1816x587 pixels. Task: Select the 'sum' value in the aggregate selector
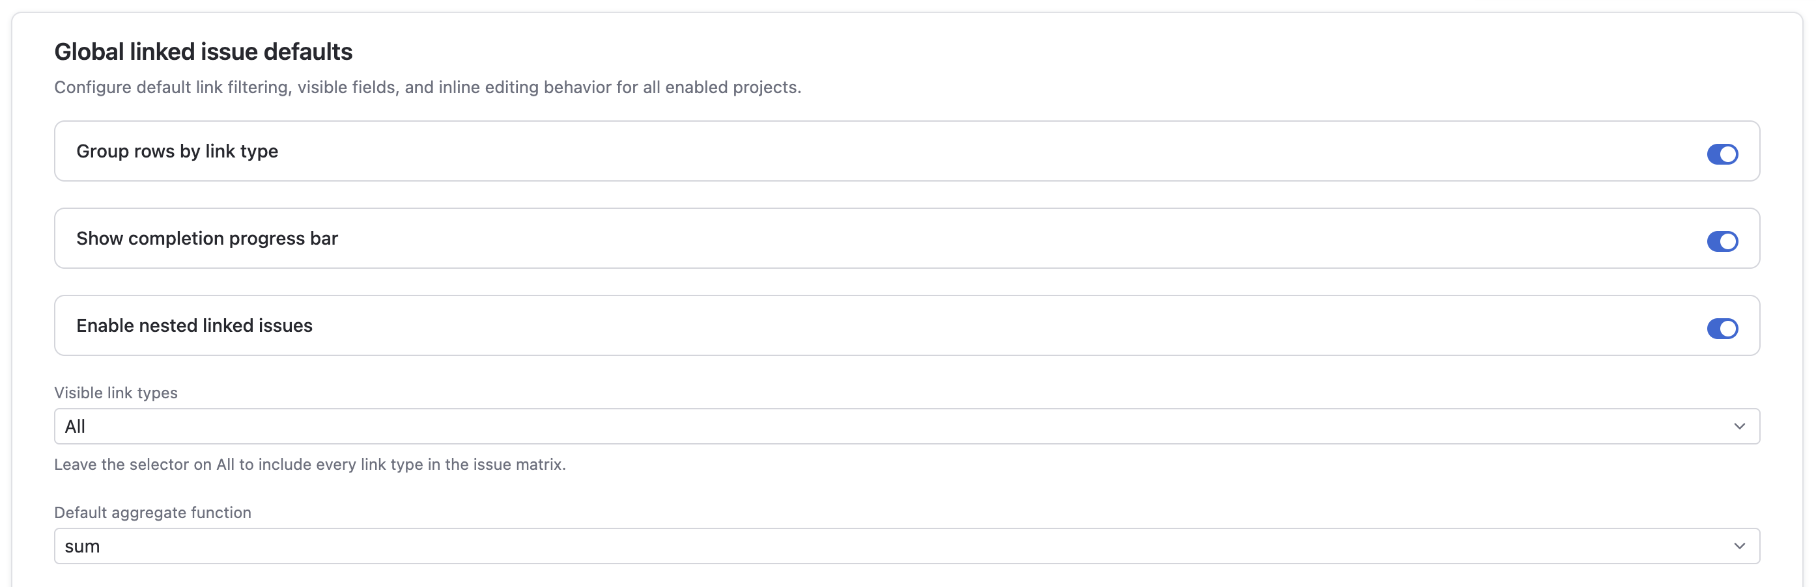[x=83, y=545]
